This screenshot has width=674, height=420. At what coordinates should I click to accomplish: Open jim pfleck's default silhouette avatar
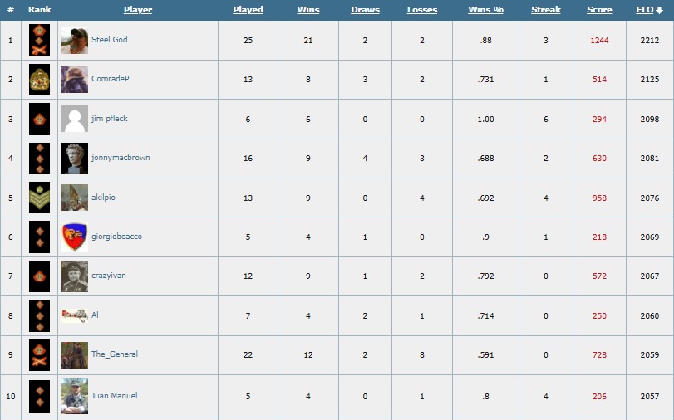(74, 119)
